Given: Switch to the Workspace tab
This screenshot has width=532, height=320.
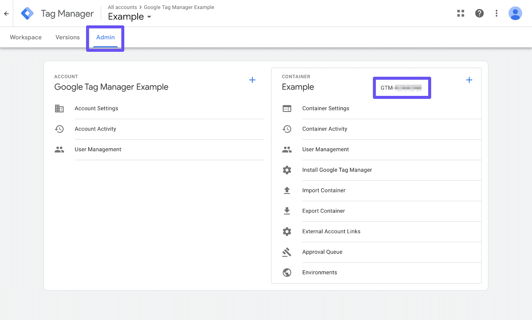Looking at the screenshot, I should pyautogui.click(x=25, y=37).
